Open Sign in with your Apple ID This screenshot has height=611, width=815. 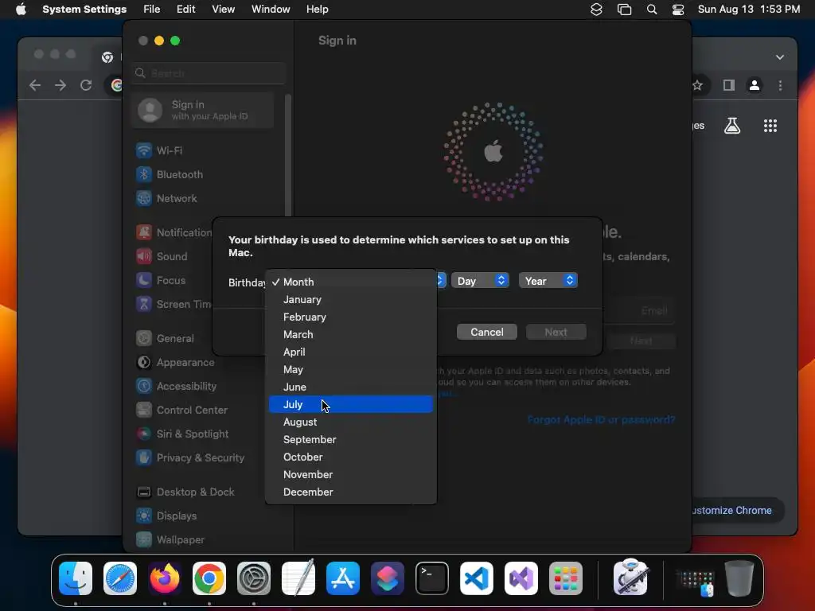tap(203, 110)
